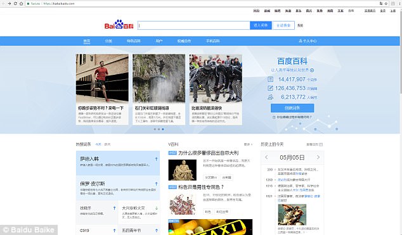The image size is (402, 235).
Task: Click the blue 进入词条 search button
Action: pos(261,25)
